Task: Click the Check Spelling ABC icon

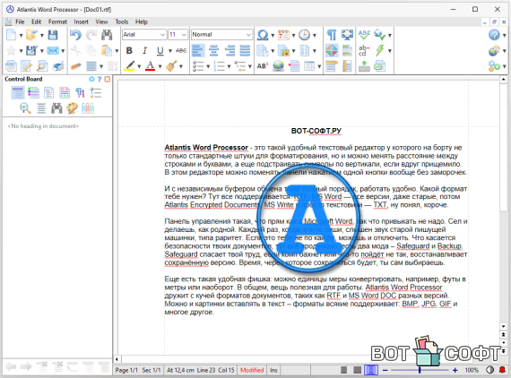Action: (x=364, y=35)
